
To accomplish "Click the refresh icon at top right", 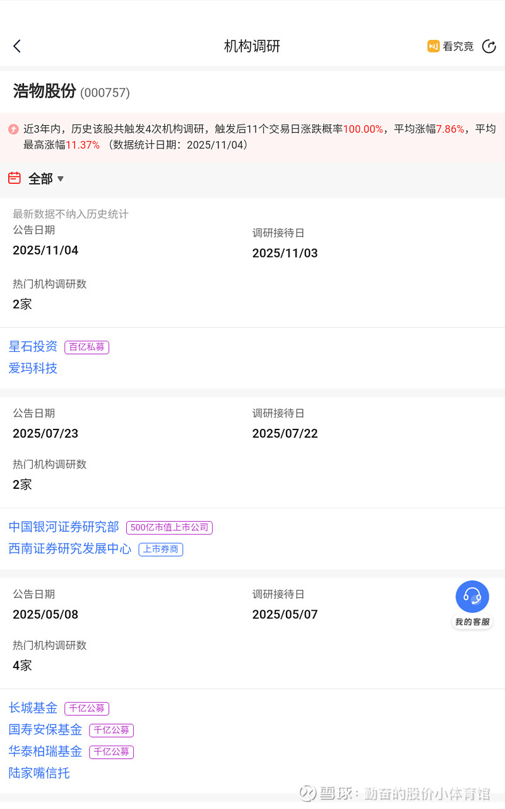I will [x=489, y=46].
